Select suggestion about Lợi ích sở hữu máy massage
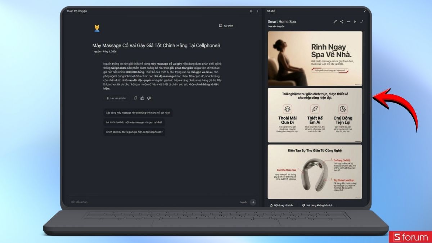This screenshot has width=432, height=243. (134, 122)
